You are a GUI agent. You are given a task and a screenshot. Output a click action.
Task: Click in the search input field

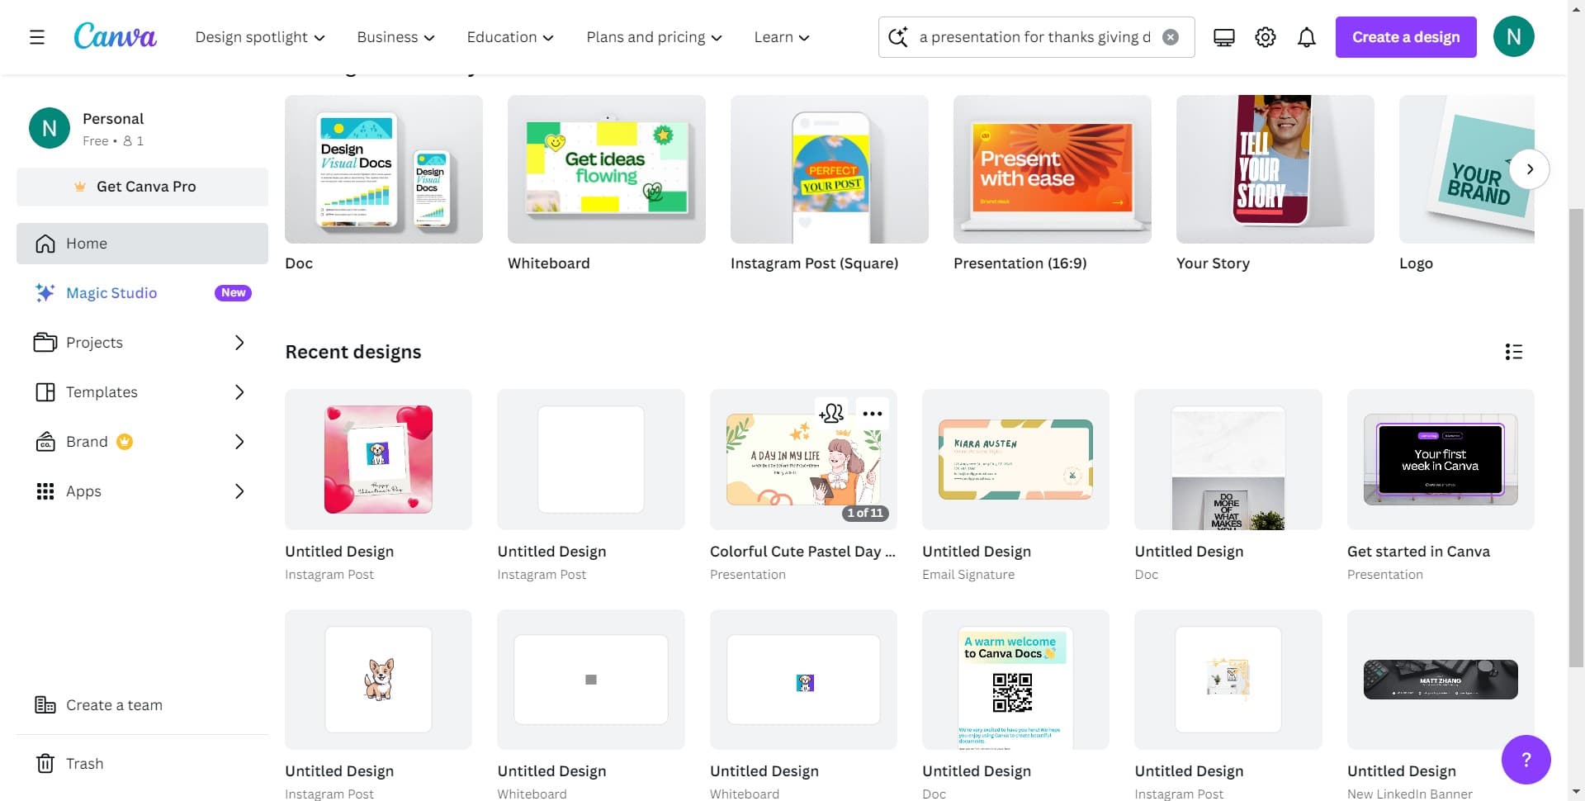coord(1034,37)
